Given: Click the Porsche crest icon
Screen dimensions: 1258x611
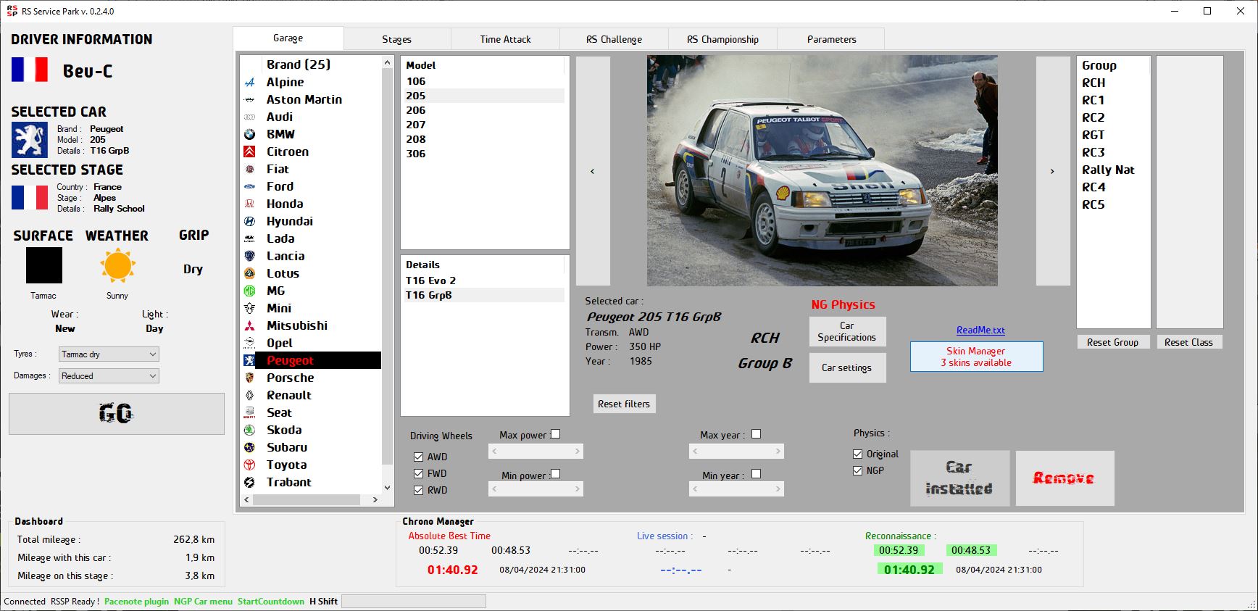Looking at the screenshot, I should click(x=249, y=378).
